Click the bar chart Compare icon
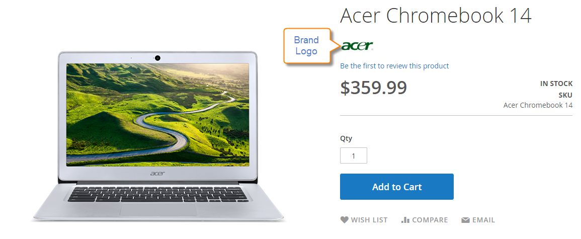 (405, 220)
